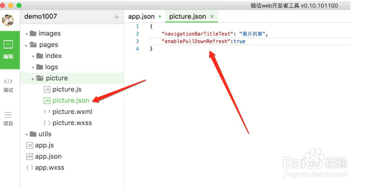The height and width of the screenshot is (187, 369).
Task: Click the demo1007 project title
Action: [41, 16]
